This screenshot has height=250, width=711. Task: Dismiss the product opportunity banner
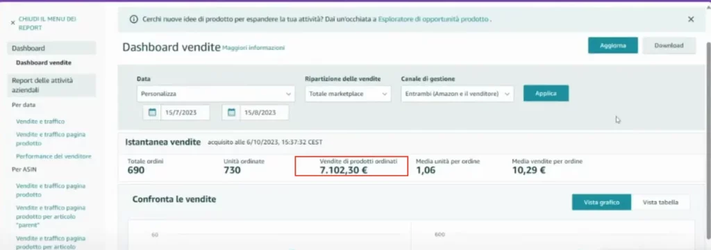[691, 19]
